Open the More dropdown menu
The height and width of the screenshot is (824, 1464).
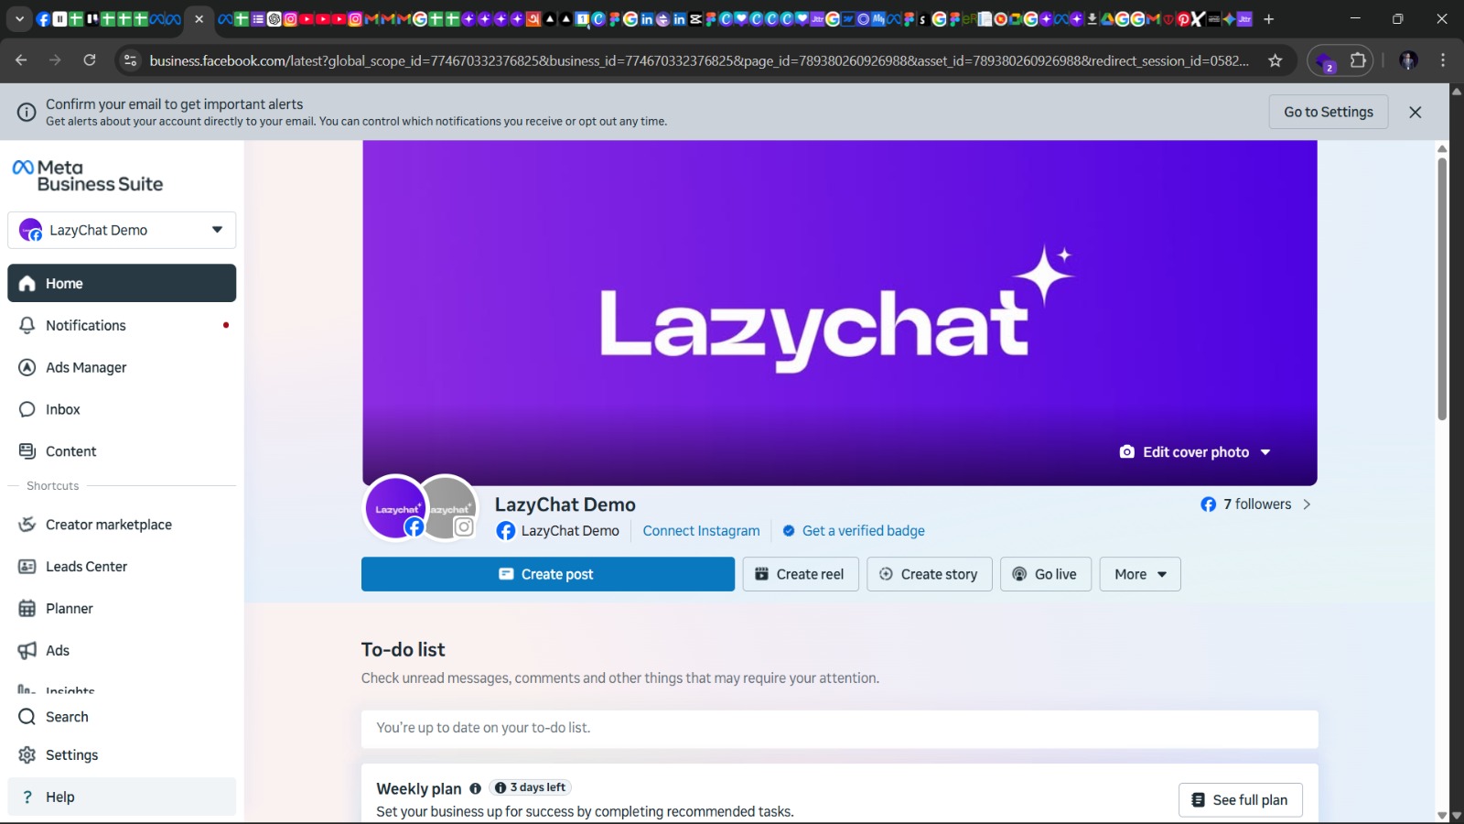[1139, 574]
